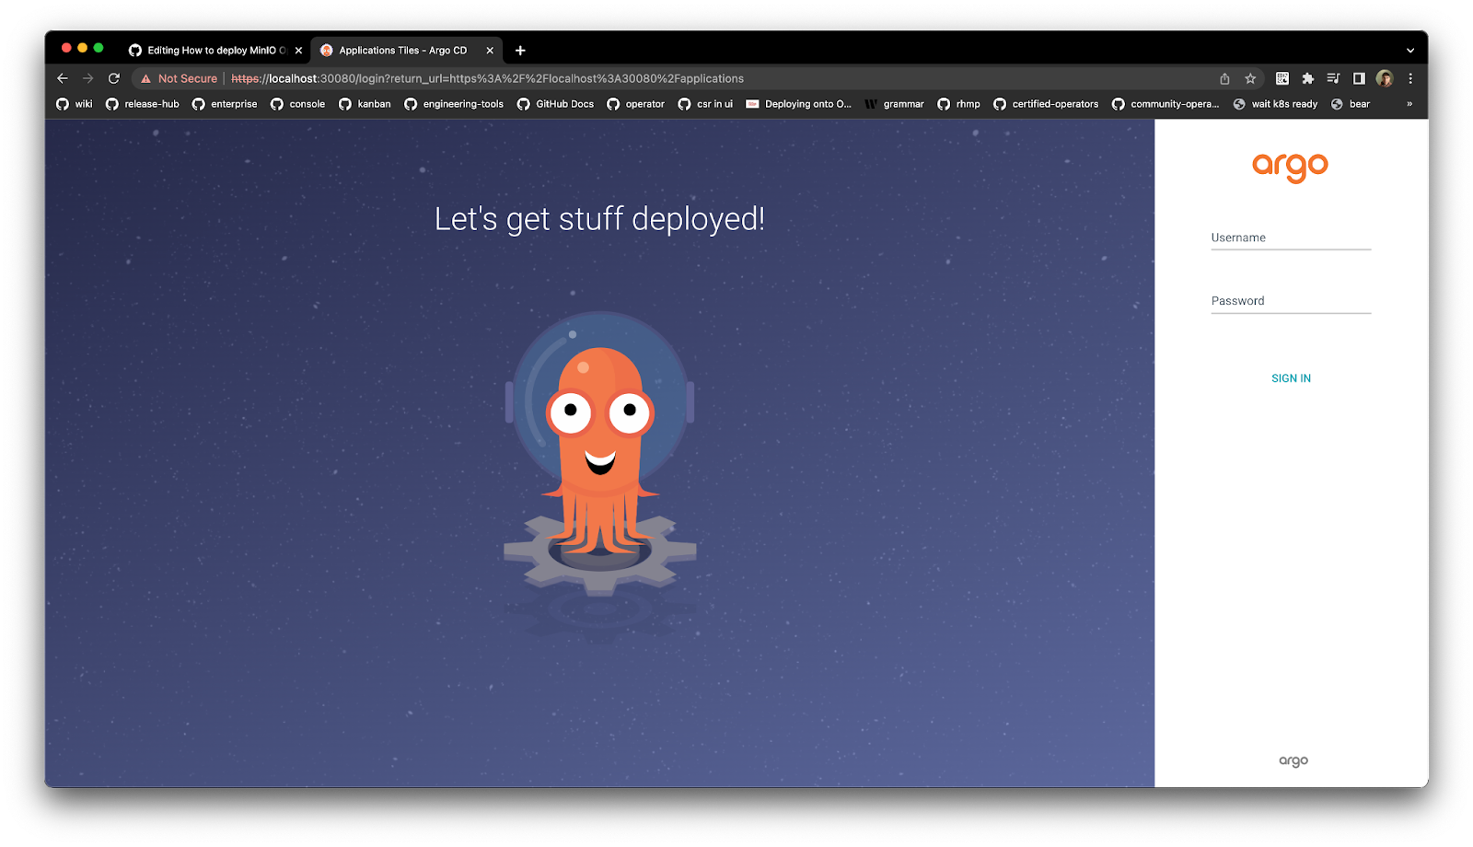Image resolution: width=1473 pixels, height=847 pixels.
Task: Open Chrome's three-dot menu
Action: pyautogui.click(x=1410, y=79)
